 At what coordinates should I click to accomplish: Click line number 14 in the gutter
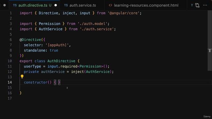[x=10, y=82]
